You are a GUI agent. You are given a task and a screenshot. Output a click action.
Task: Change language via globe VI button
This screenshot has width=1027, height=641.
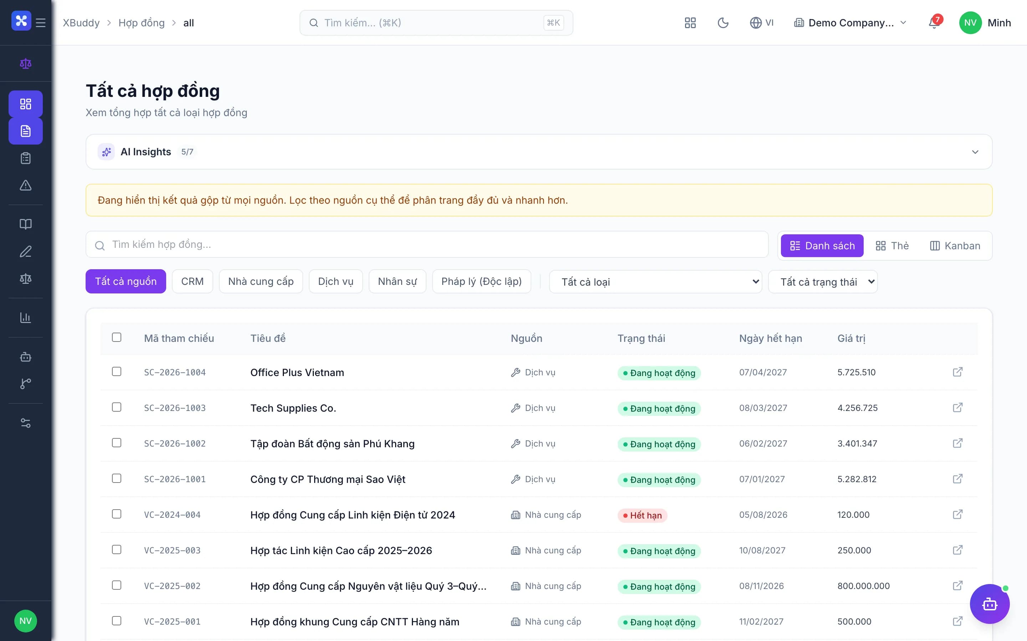[762, 23]
